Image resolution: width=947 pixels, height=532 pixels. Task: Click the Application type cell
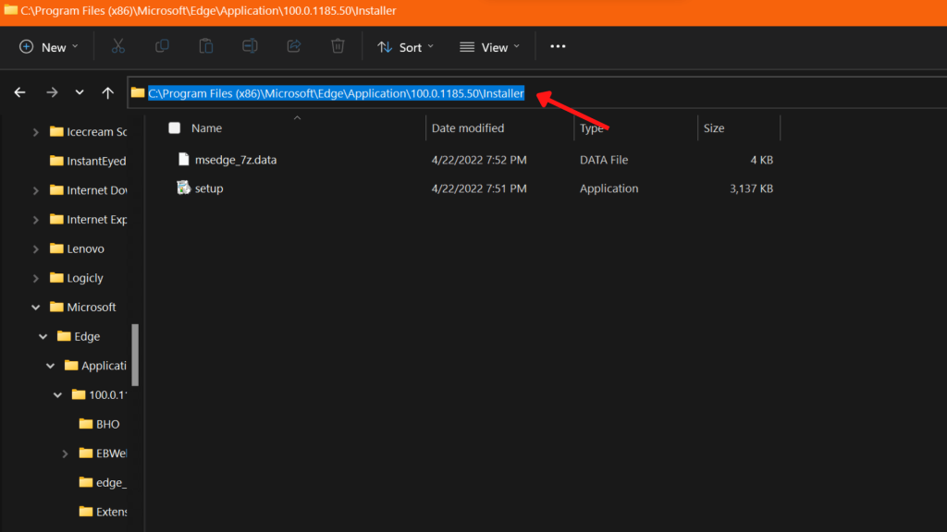(x=609, y=188)
